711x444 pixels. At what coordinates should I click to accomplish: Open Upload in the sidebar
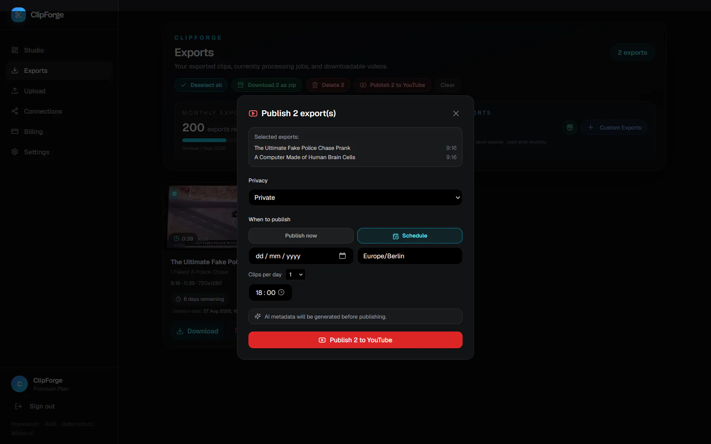click(59, 91)
